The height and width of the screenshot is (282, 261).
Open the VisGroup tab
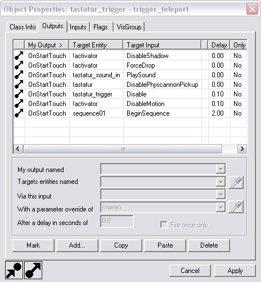(129, 27)
